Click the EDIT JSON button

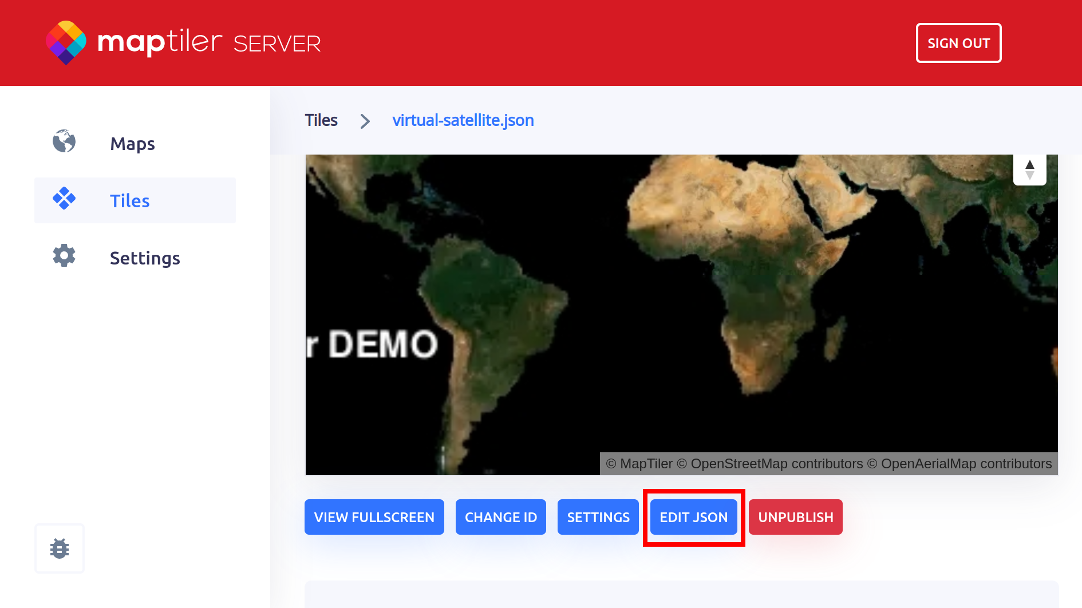point(693,517)
